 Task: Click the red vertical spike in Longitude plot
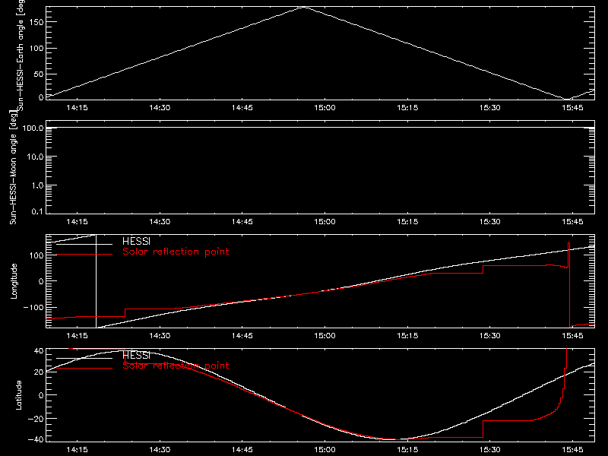tap(569, 285)
